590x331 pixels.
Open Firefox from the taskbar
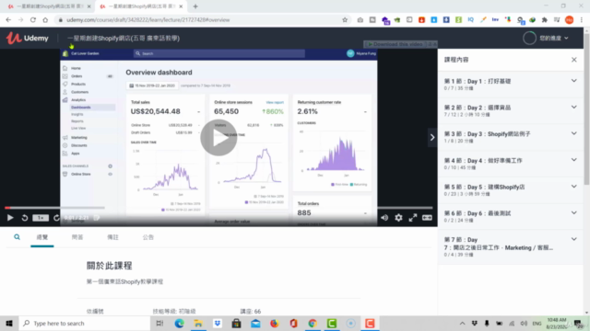pyautogui.click(x=275, y=323)
